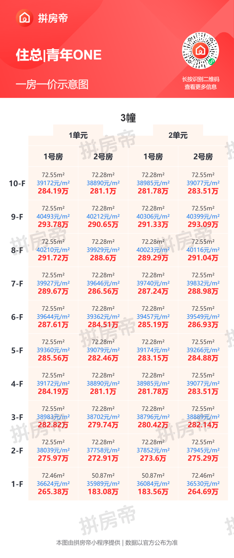This screenshot has width=234, height=558.
Task: Click the 住总|青年ONE project title
Action: [59, 55]
